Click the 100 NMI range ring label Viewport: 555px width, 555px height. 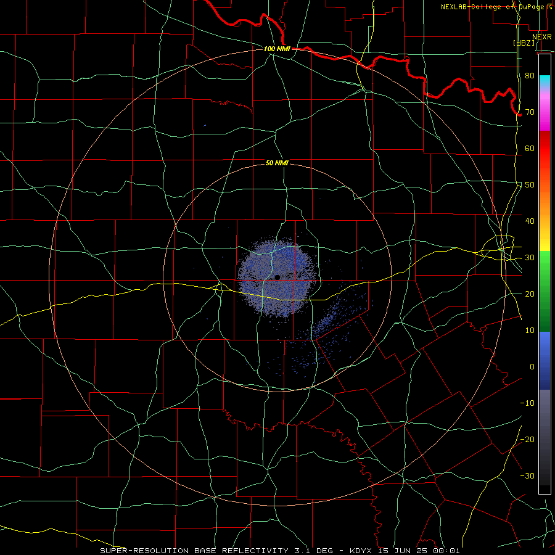277,49
